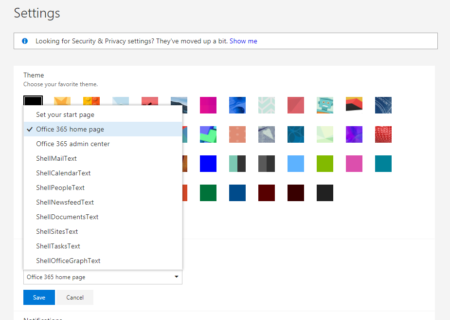Save the settings changes
The image size is (450, 320).
coord(39,297)
